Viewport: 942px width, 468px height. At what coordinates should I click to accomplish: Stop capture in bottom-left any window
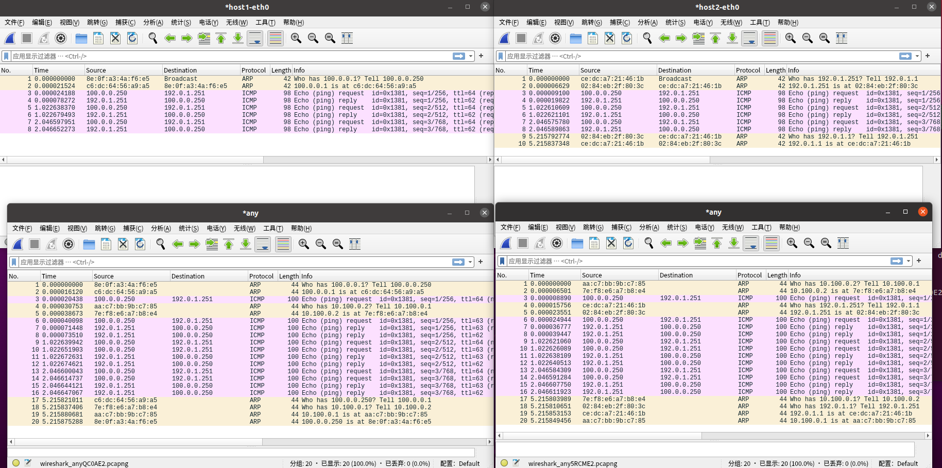pyautogui.click(x=35, y=244)
